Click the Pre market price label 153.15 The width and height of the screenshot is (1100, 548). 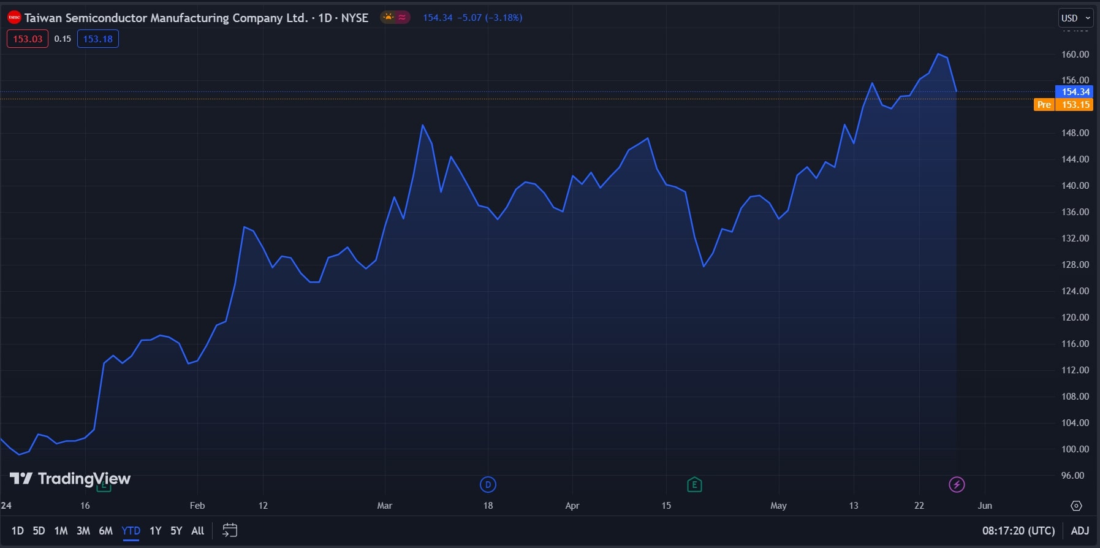point(1064,105)
